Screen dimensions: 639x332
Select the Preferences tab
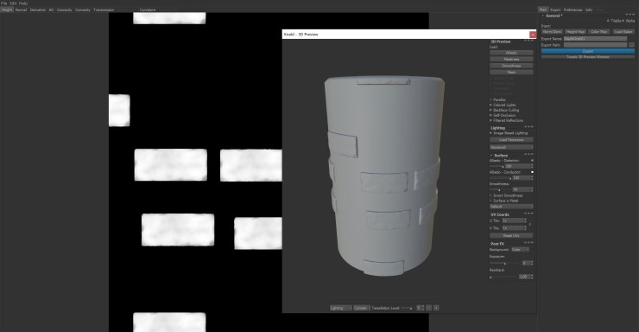(x=573, y=10)
